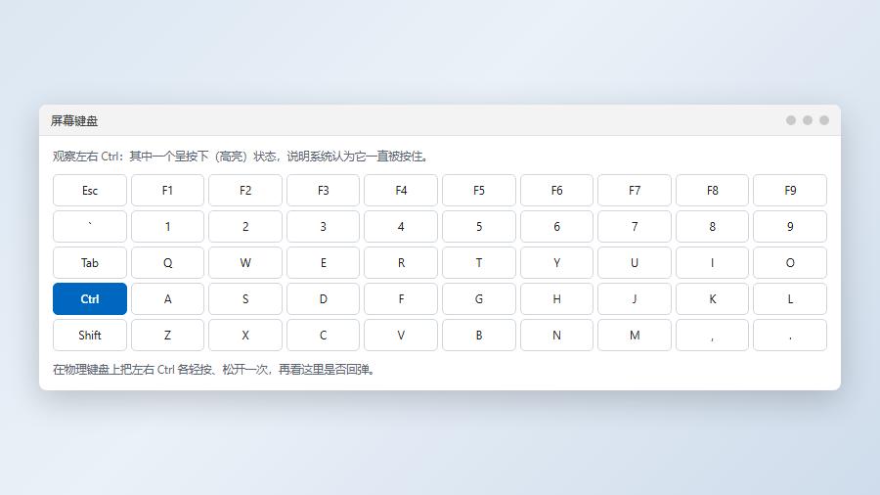The width and height of the screenshot is (880, 495).
Task: Hit the A key
Action: tap(167, 299)
